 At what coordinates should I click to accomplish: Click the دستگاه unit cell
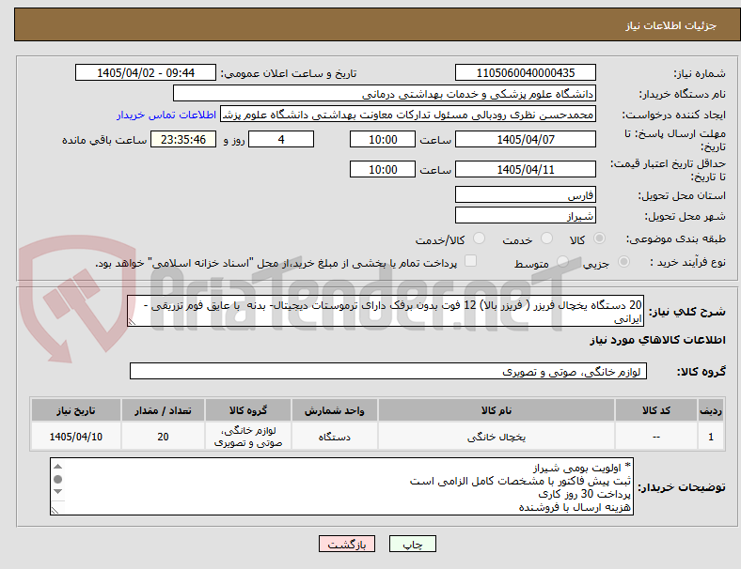[334, 437]
